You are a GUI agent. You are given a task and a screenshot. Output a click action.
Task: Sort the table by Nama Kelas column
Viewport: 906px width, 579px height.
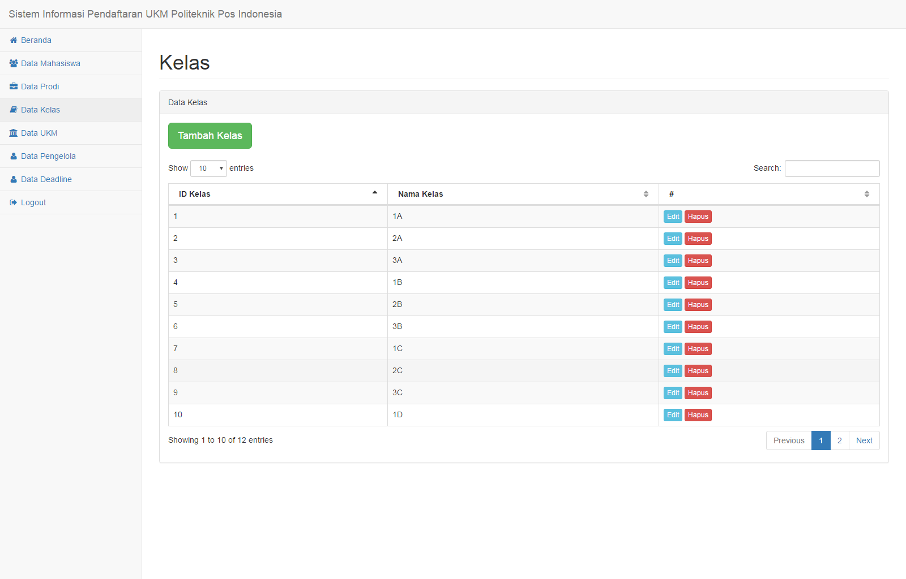pyautogui.click(x=523, y=194)
